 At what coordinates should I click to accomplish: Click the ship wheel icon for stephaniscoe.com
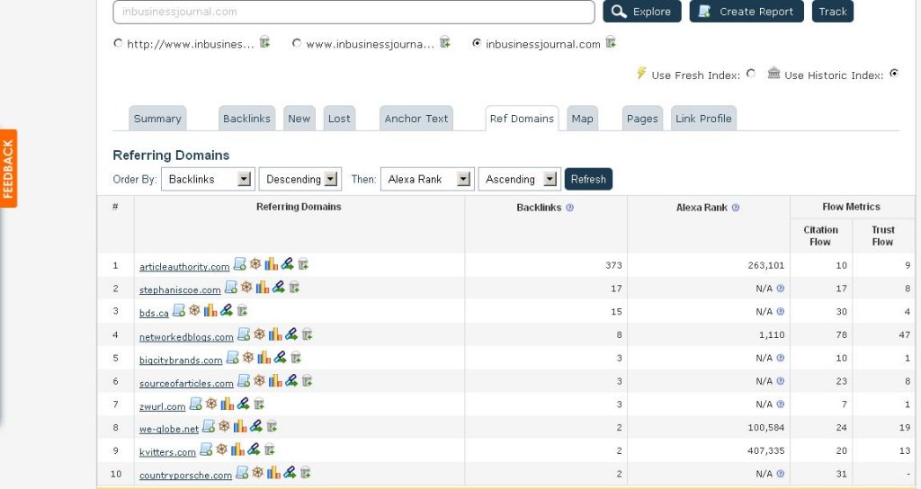pos(246,288)
